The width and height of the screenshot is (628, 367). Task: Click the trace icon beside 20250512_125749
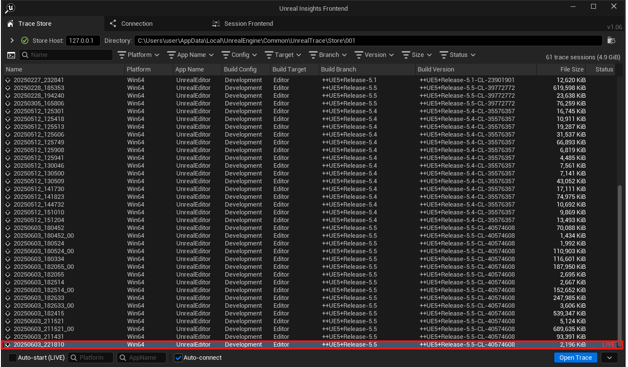(x=8, y=142)
